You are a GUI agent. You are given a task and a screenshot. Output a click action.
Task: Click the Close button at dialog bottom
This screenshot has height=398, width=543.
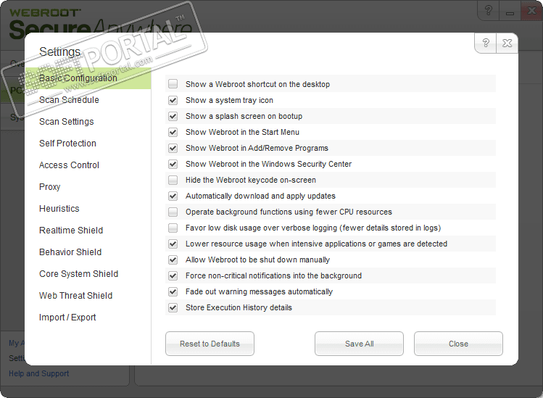click(458, 344)
